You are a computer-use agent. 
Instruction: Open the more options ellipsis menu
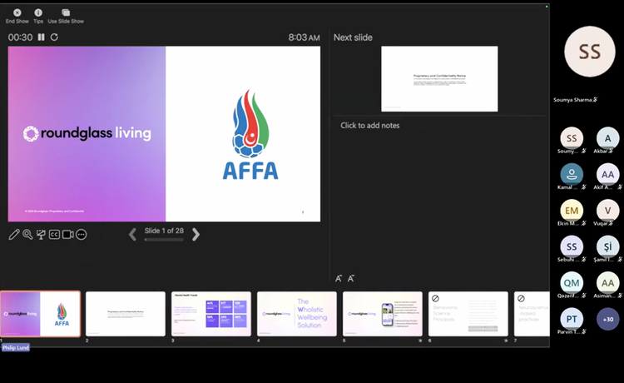[82, 235]
